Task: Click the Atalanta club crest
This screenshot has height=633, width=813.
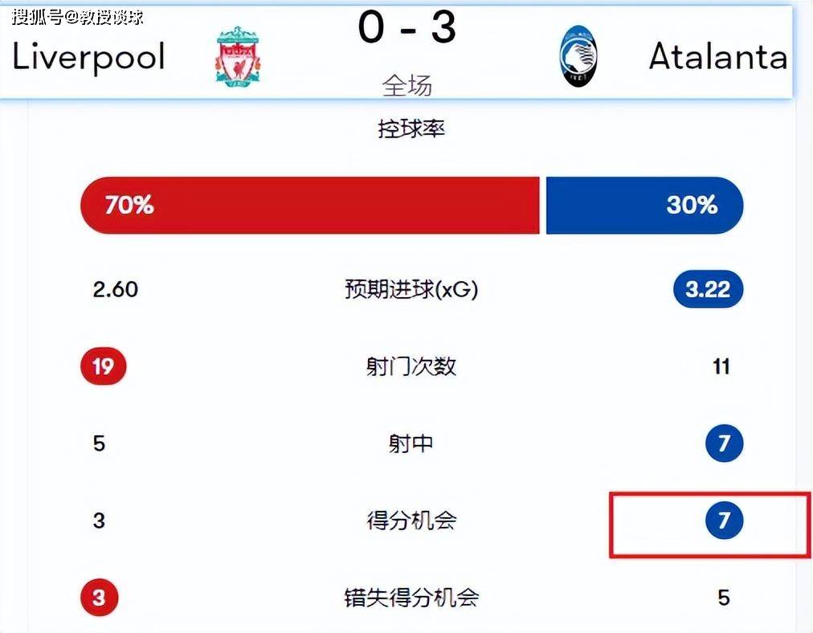Action: point(578,56)
